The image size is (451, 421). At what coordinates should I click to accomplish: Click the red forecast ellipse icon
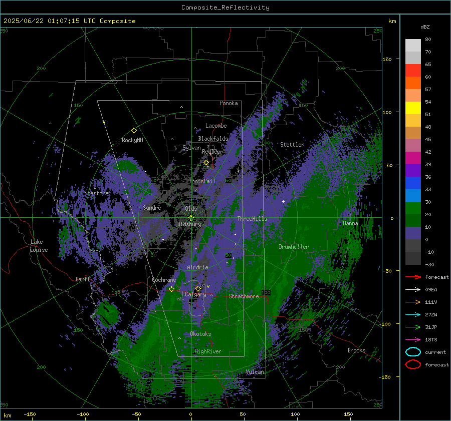413,364
